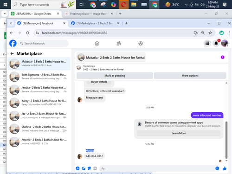
Task: Open the emoji picker in composer
Action: (x=217, y=168)
